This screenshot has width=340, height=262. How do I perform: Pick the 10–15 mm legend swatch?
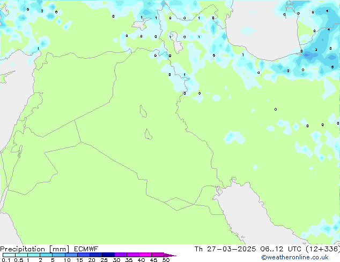click(x=71, y=255)
